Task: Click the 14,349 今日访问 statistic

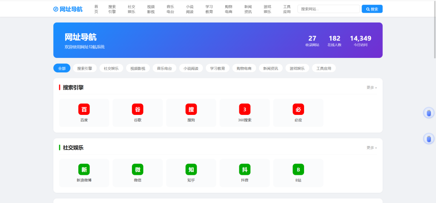Action: pyautogui.click(x=360, y=40)
